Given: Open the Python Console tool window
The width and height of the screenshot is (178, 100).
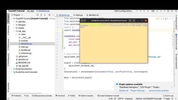Looking at the screenshot, I should 86,96.
